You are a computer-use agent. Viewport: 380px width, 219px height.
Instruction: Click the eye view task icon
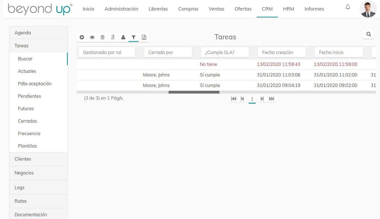click(x=92, y=37)
